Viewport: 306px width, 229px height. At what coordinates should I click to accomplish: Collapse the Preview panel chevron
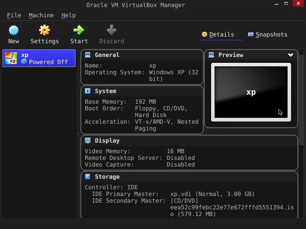pyautogui.click(x=291, y=55)
